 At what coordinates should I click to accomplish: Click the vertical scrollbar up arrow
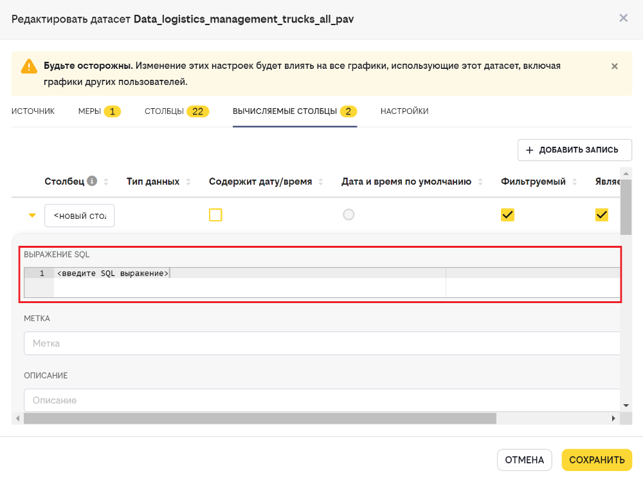coord(626,174)
